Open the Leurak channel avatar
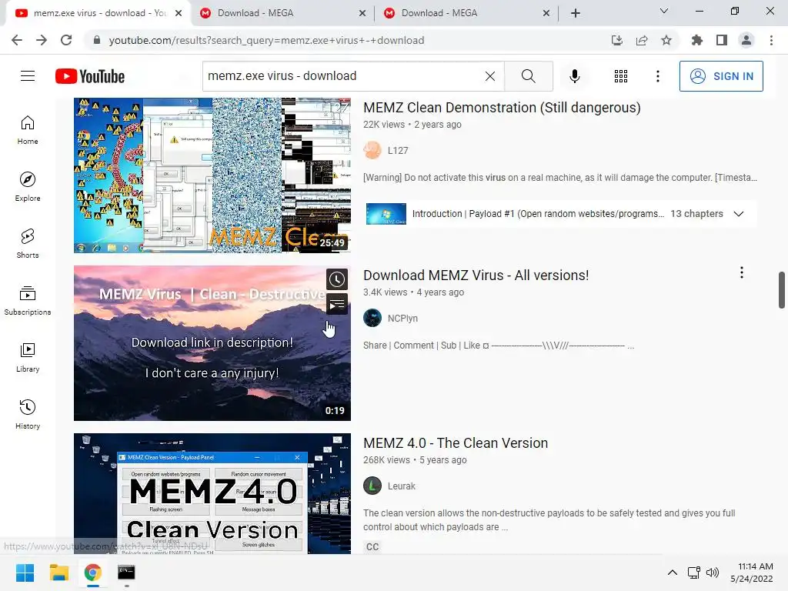This screenshot has width=788, height=591. pos(372,486)
